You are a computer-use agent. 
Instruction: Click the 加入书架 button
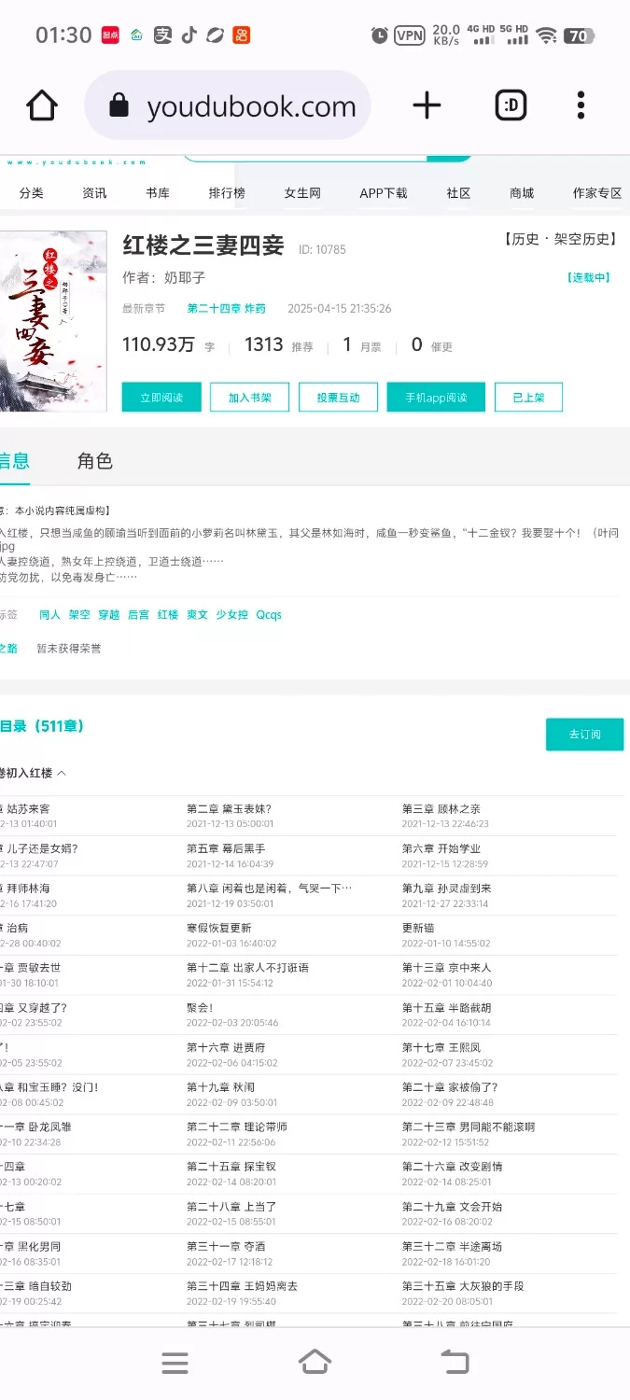click(x=249, y=397)
